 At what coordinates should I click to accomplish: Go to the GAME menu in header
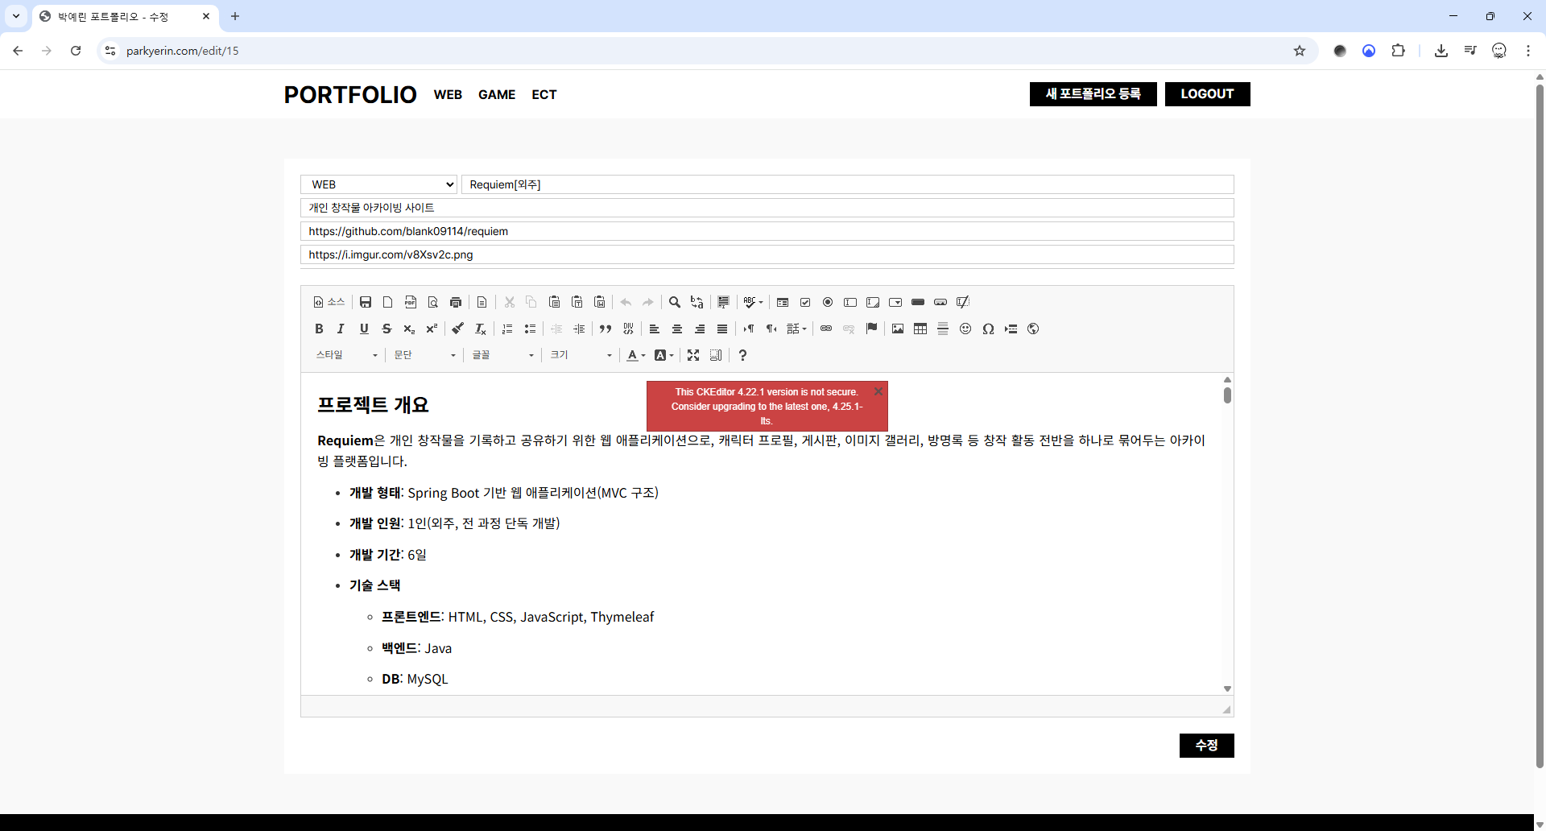click(496, 94)
